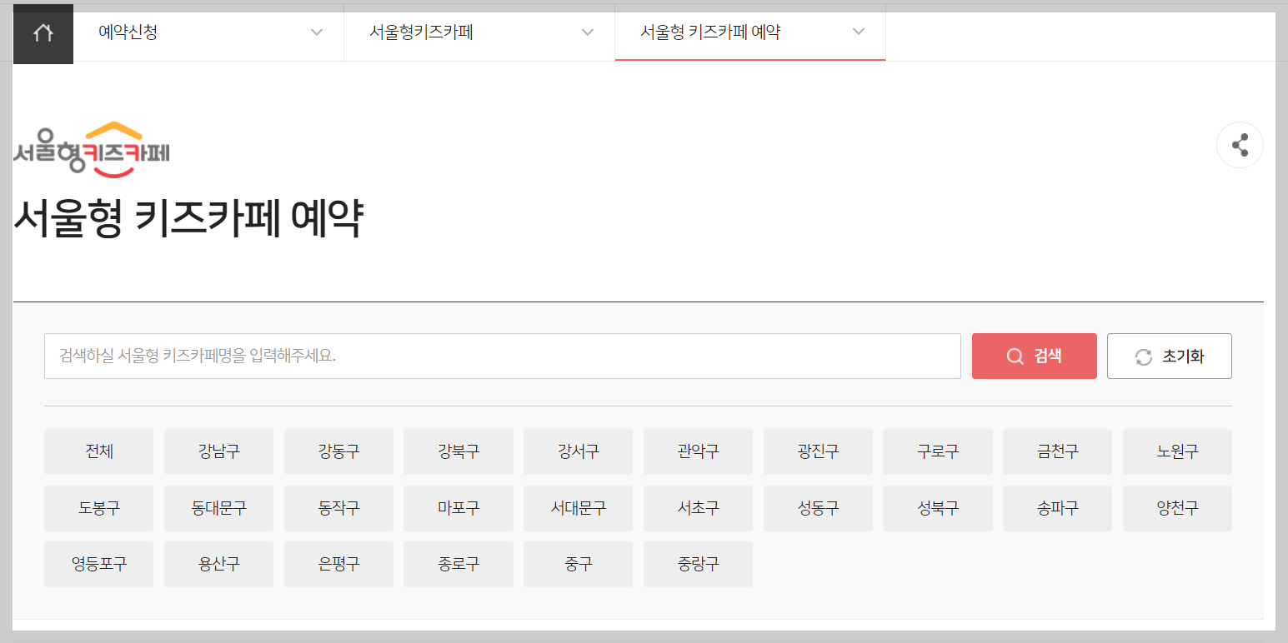The width and height of the screenshot is (1288, 643).
Task: Click the 초기화 reset button
Action: (x=1169, y=356)
